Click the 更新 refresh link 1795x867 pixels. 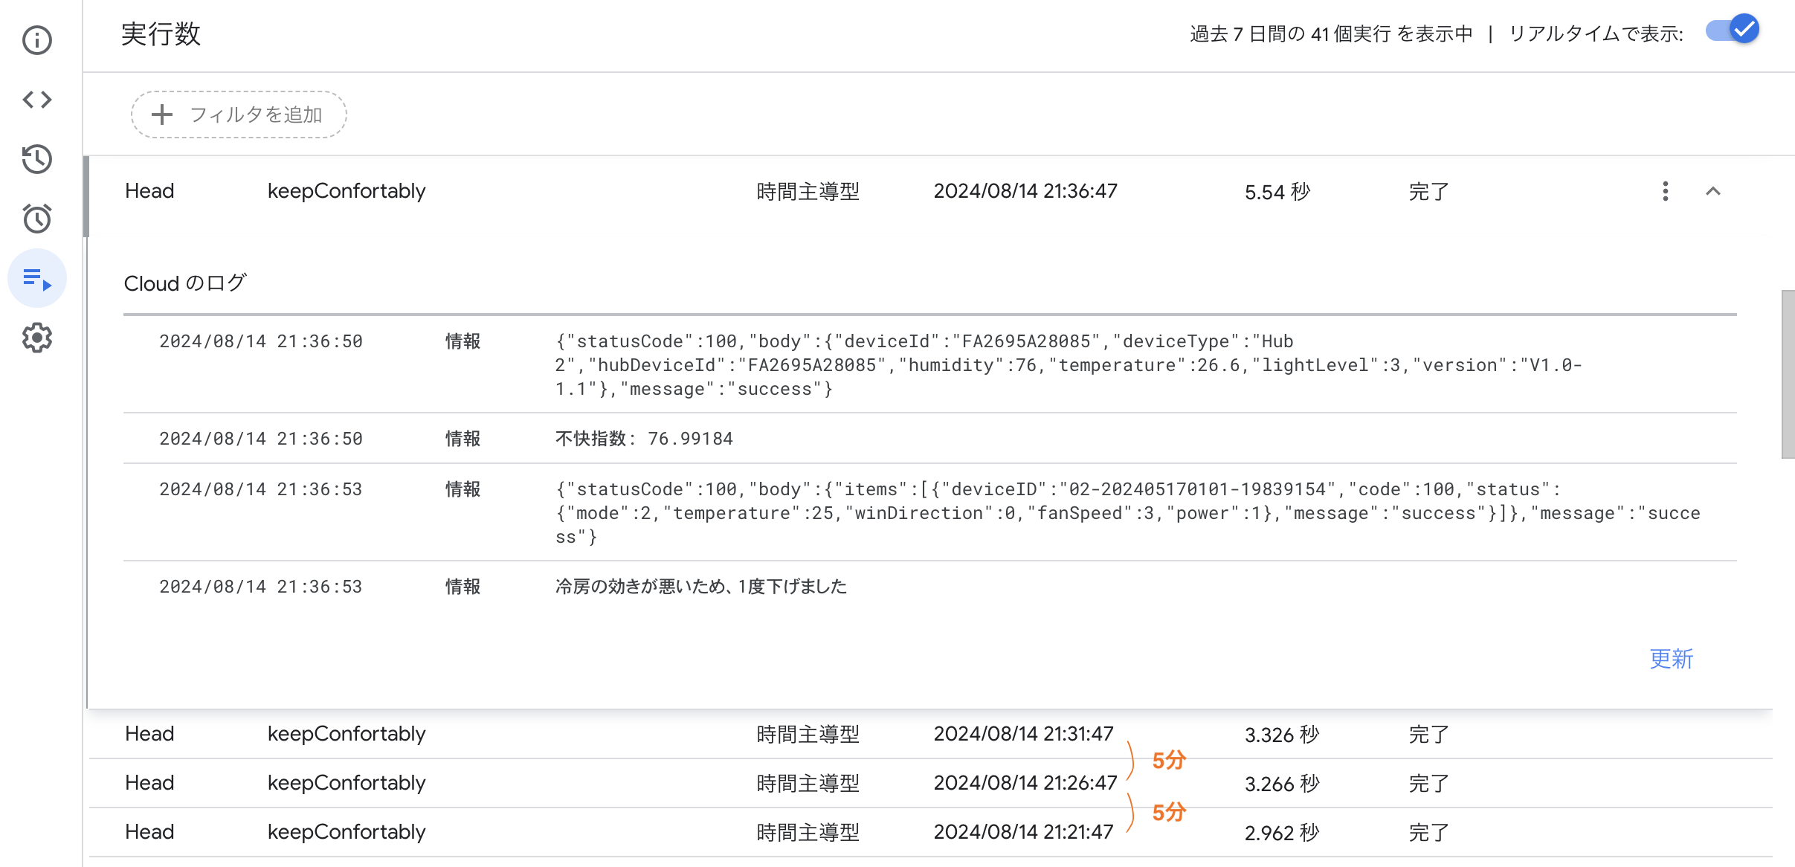(1670, 659)
